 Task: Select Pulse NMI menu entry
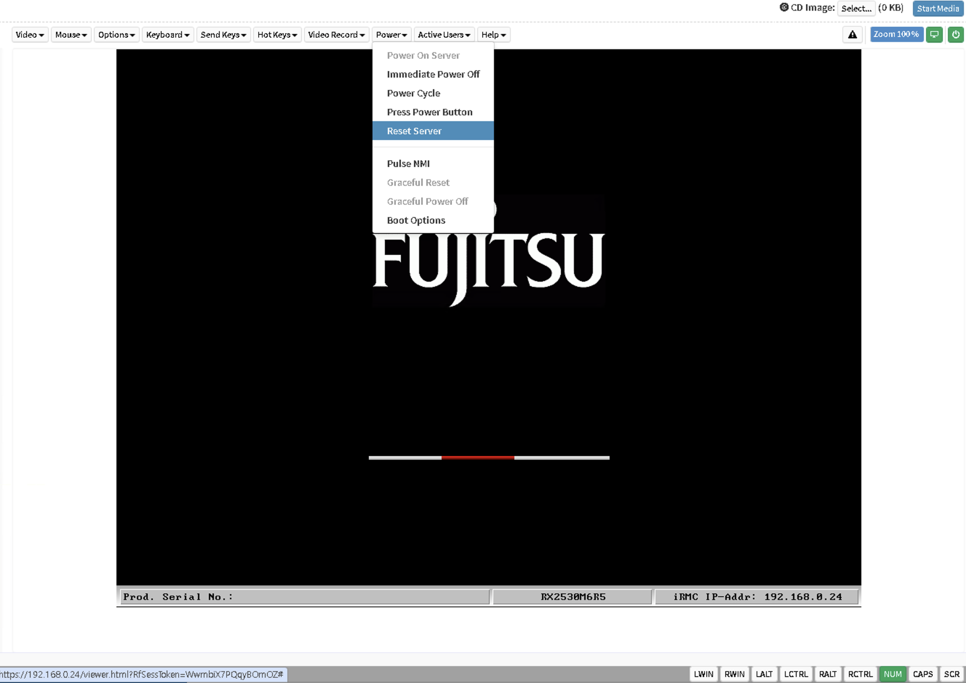[433, 163]
